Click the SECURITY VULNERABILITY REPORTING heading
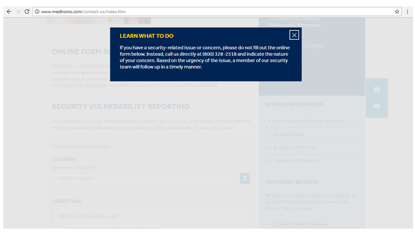The image size is (415, 233). pos(121,106)
